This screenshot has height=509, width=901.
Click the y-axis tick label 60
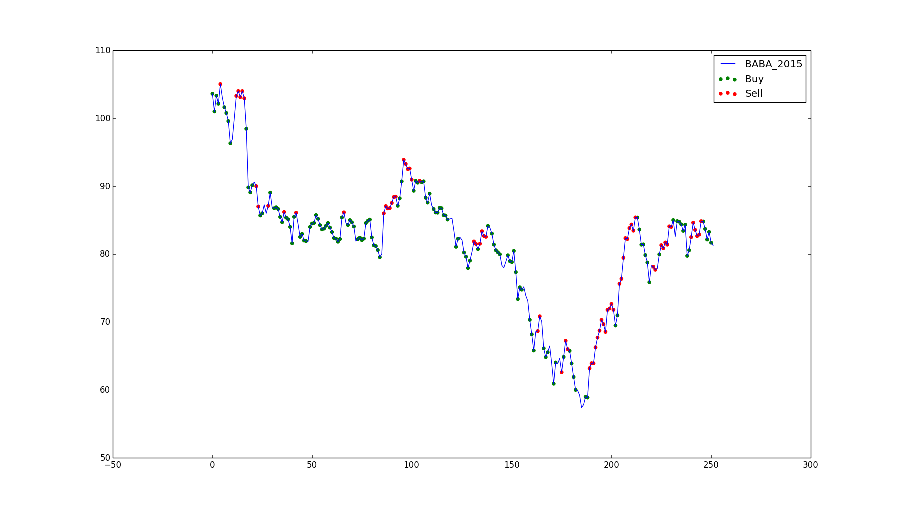104,390
